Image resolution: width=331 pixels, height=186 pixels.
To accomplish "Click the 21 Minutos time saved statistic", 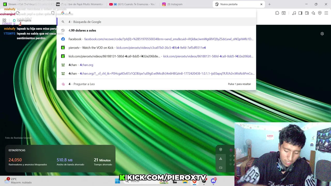I will tap(103, 162).
